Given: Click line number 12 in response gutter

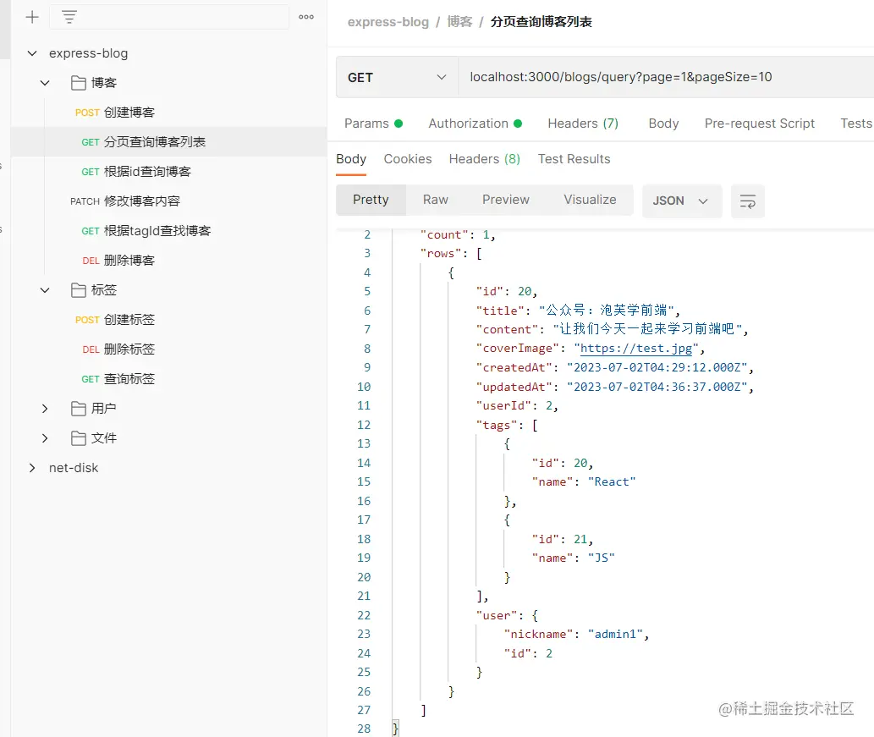Looking at the screenshot, I should point(364,425).
